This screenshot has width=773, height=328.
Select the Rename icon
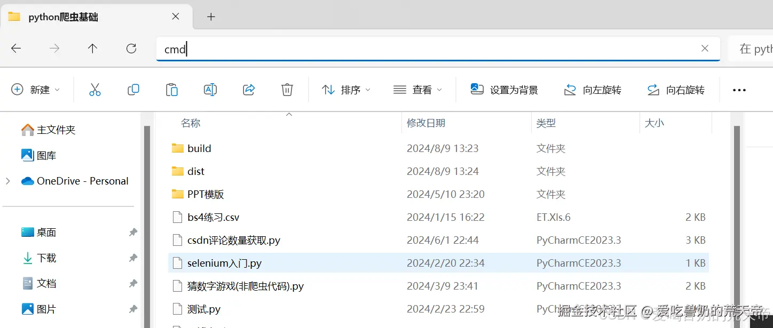point(210,90)
